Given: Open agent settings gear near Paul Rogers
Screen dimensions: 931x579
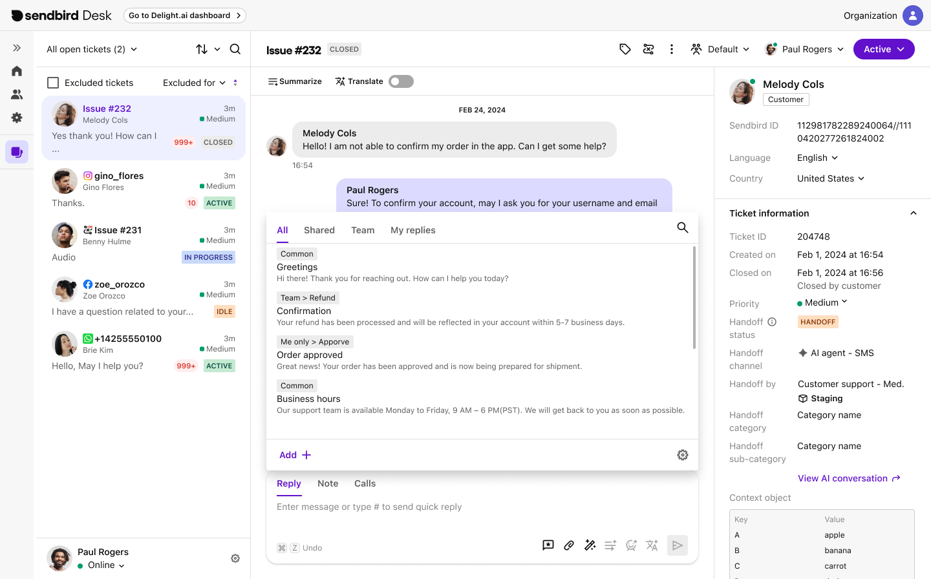Looking at the screenshot, I should click(x=235, y=558).
